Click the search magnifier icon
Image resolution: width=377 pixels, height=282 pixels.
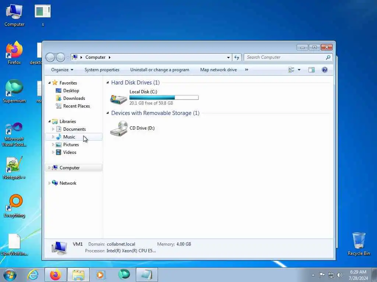click(328, 57)
